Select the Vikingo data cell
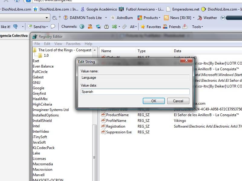 (x=180, y=121)
